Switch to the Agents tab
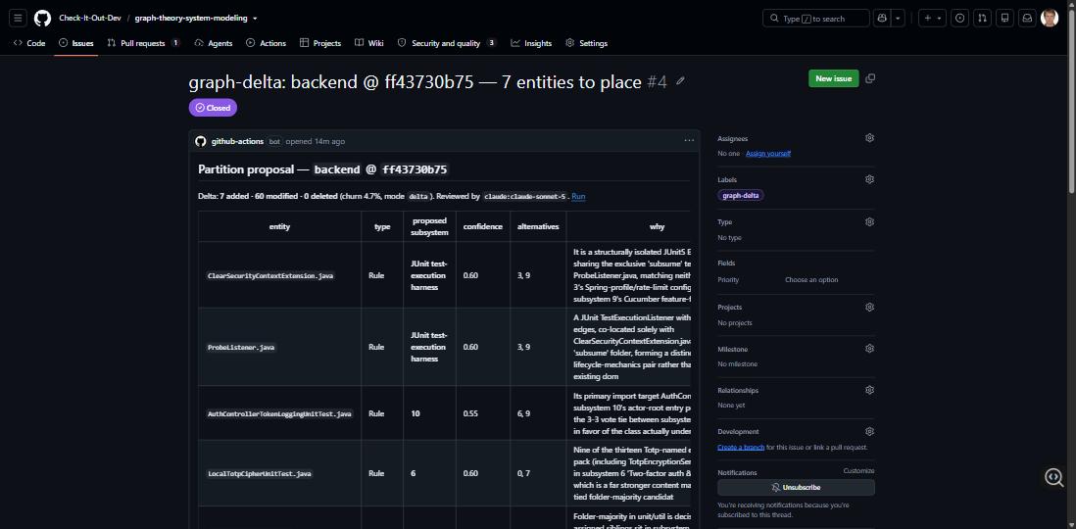1076x529 pixels. 214,43
